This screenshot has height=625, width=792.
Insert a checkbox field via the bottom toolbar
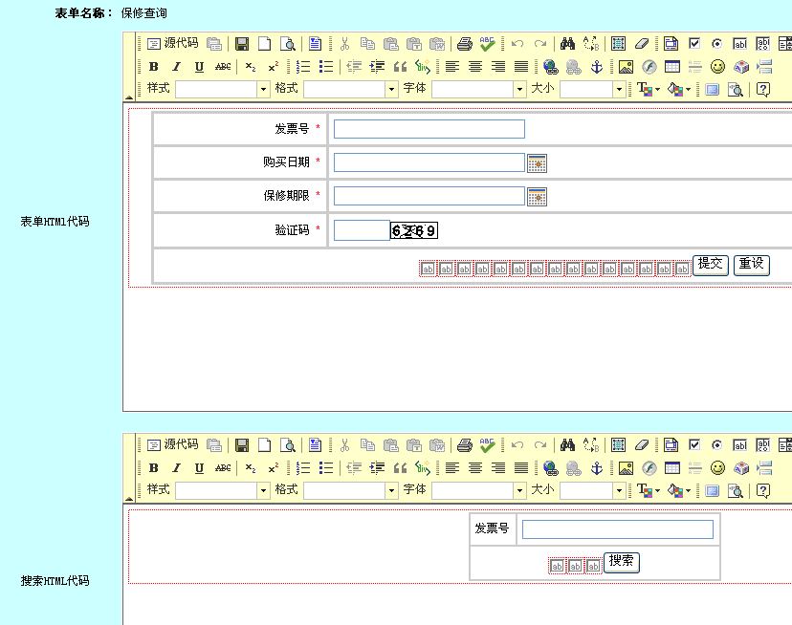click(693, 444)
